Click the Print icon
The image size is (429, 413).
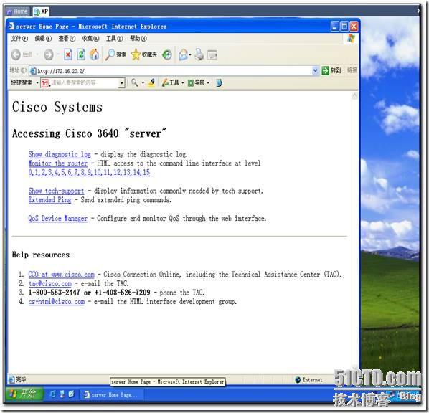pyautogui.click(x=199, y=54)
